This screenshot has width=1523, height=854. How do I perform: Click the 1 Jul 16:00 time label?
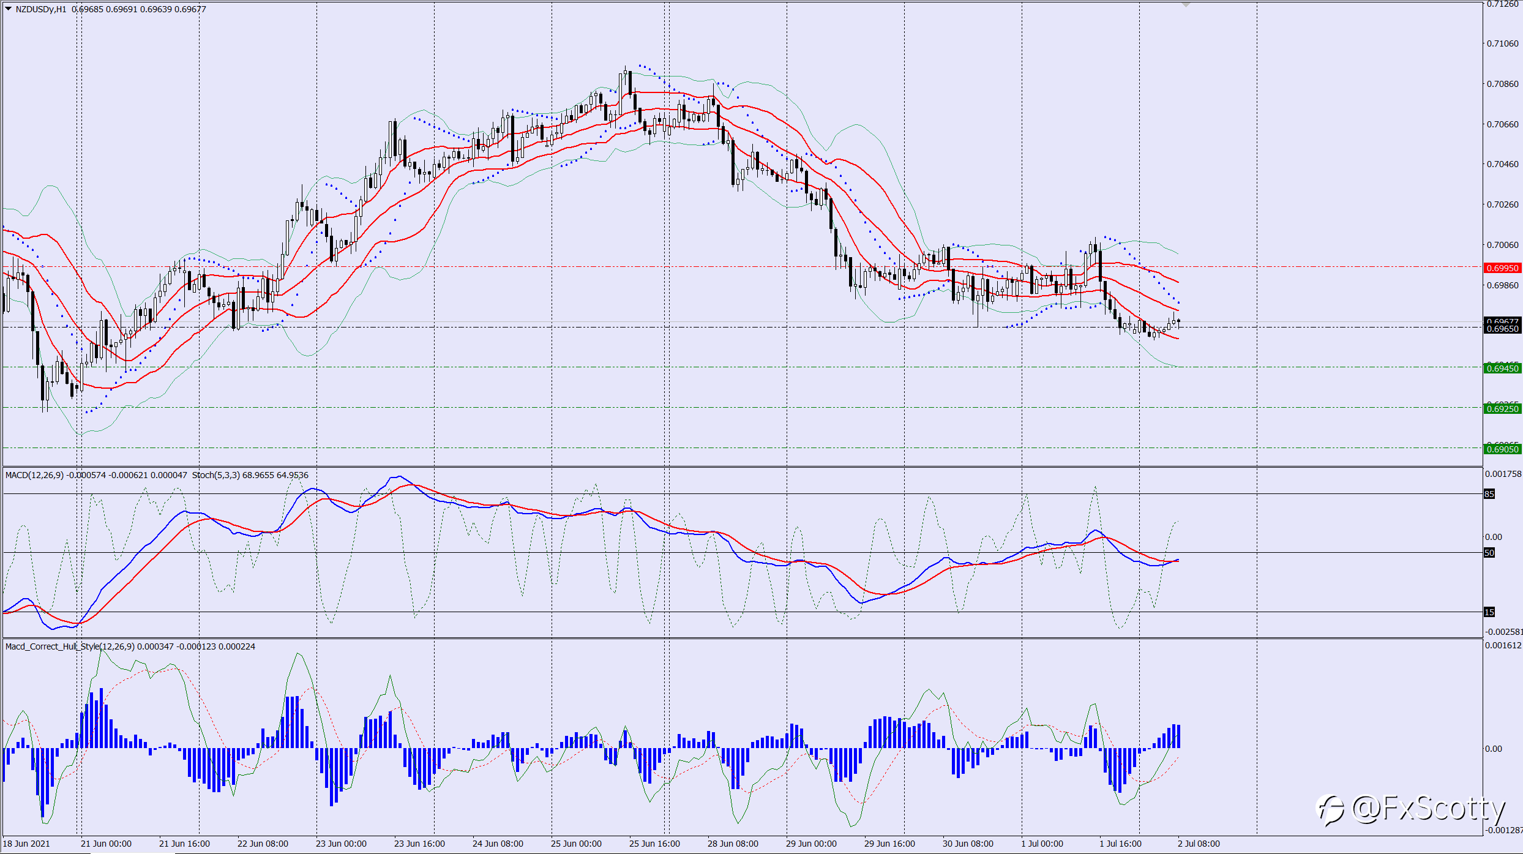click(1120, 844)
